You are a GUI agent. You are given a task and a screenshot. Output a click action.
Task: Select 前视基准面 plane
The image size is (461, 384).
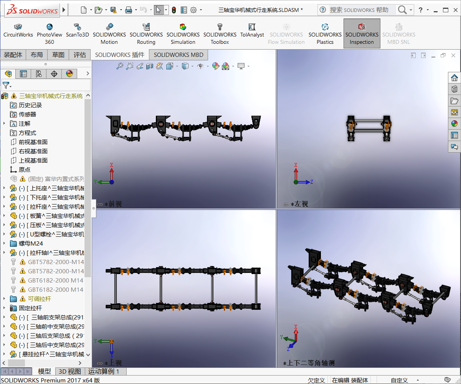(33, 142)
